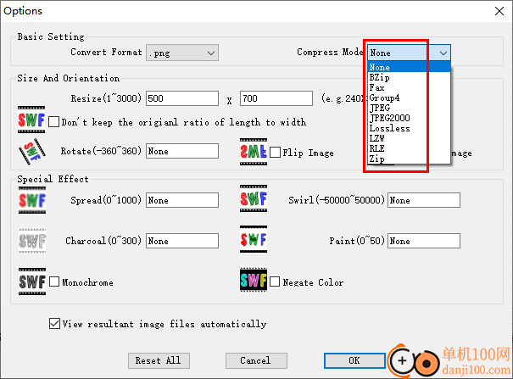
Task: Enable the Negate Color checkbox
Action: (x=275, y=281)
